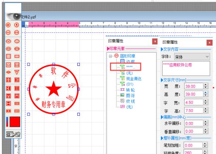Pick the oval stamp with dotted text
This screenshot has height=154, width=216.
pos(17,41)
